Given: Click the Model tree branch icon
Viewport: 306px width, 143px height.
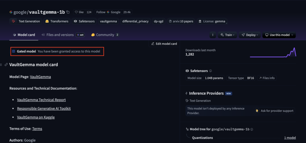Looking at the screenshot, I should [x=187, y=129].
